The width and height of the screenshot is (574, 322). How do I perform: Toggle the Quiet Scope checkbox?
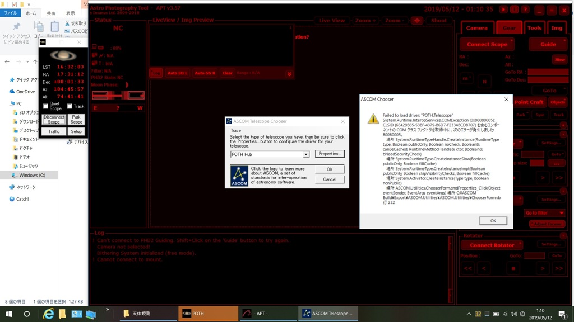click(x=45, y=106)
